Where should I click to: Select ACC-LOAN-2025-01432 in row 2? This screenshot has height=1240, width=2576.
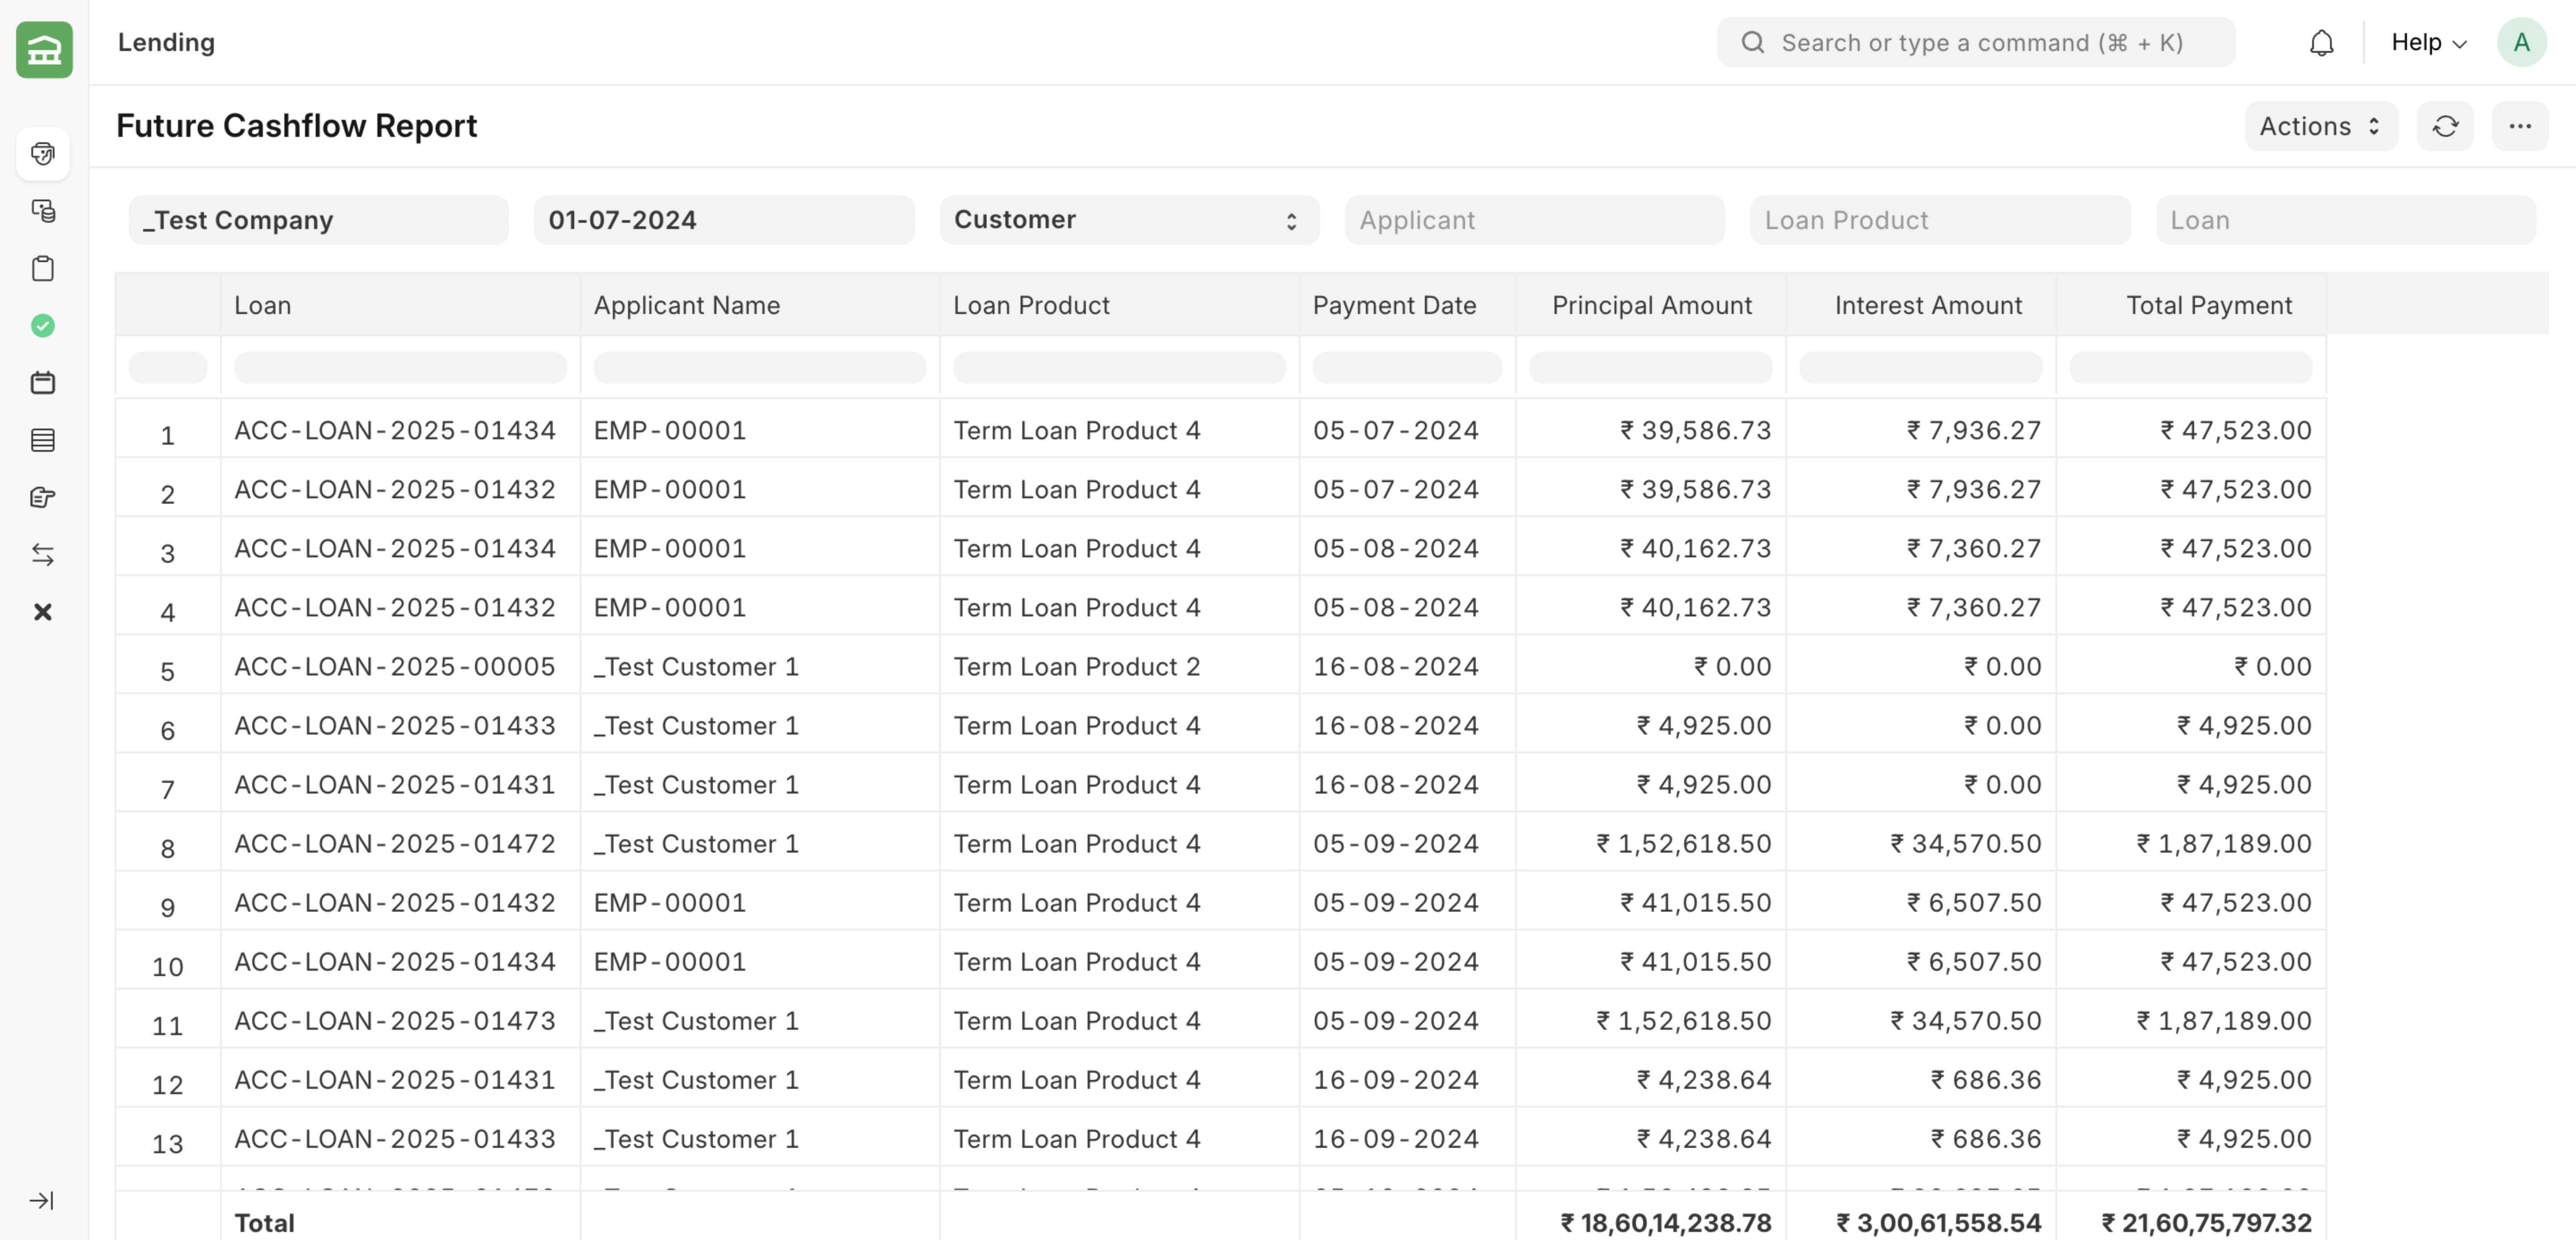tap(395, 489)
